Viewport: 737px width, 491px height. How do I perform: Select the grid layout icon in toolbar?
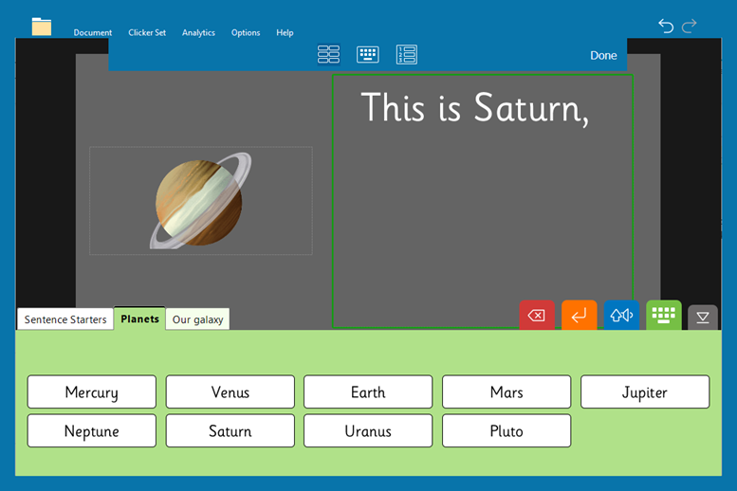click(328, 55)
